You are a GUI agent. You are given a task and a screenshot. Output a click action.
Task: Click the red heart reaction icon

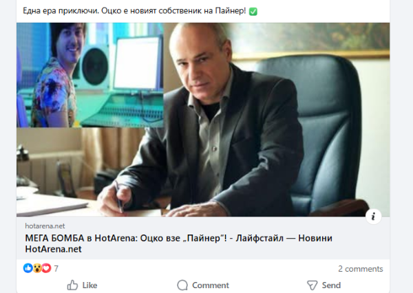pyautogui.click(x=46, y=268)
